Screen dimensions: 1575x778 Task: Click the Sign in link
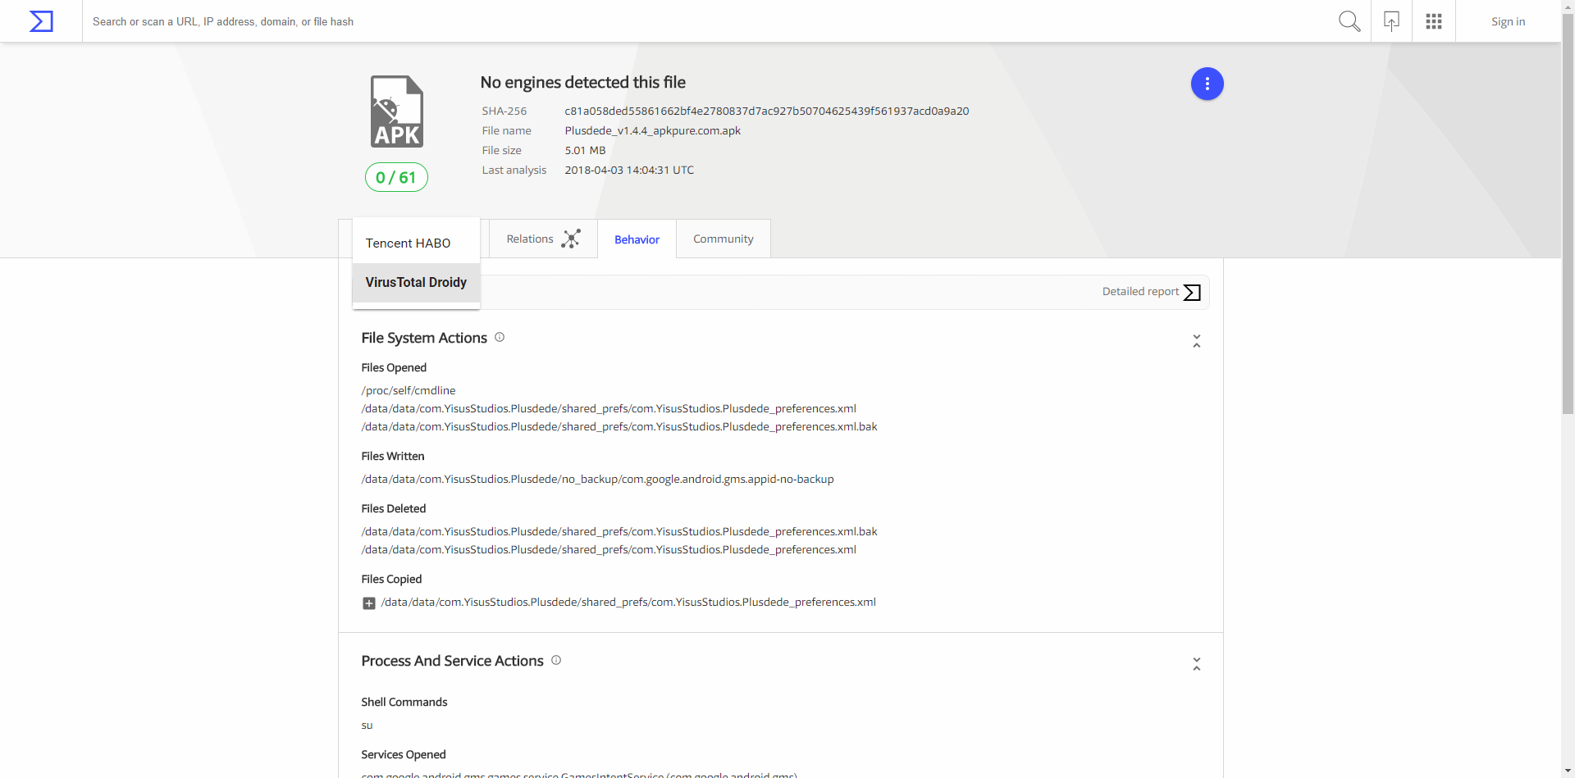tap(1508, 21)
